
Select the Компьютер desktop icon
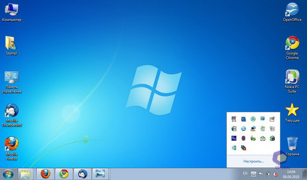tap(11, 11)
